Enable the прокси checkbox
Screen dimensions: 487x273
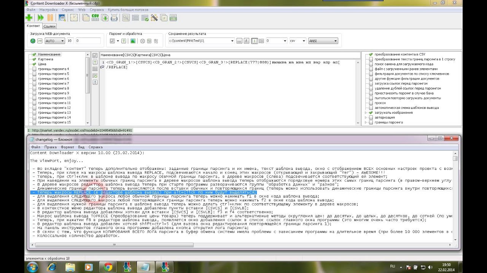click(x=371, y=103)
